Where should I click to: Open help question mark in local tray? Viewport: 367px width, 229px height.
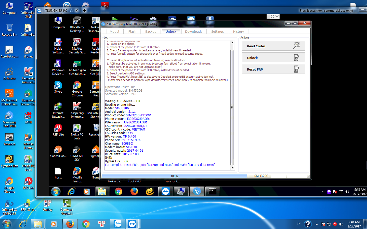point(308,224)
